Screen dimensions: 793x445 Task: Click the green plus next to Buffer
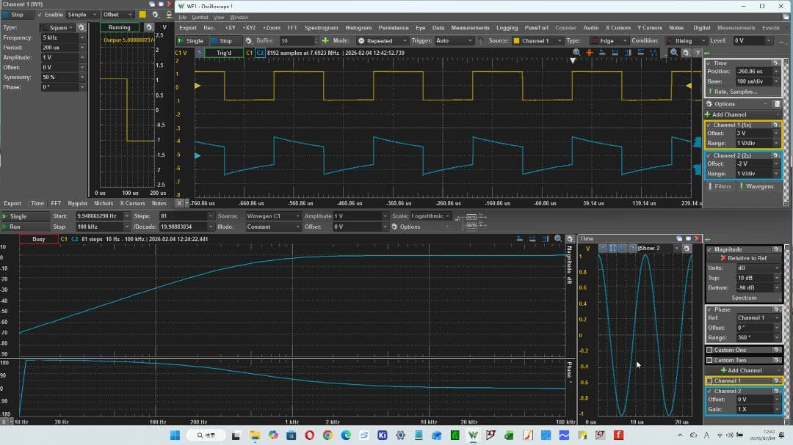[325, 40]
